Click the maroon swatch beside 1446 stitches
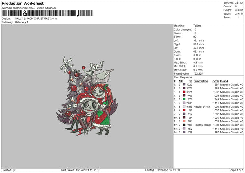The width and height of the screenshot is (245, 173). click(184, 95)
